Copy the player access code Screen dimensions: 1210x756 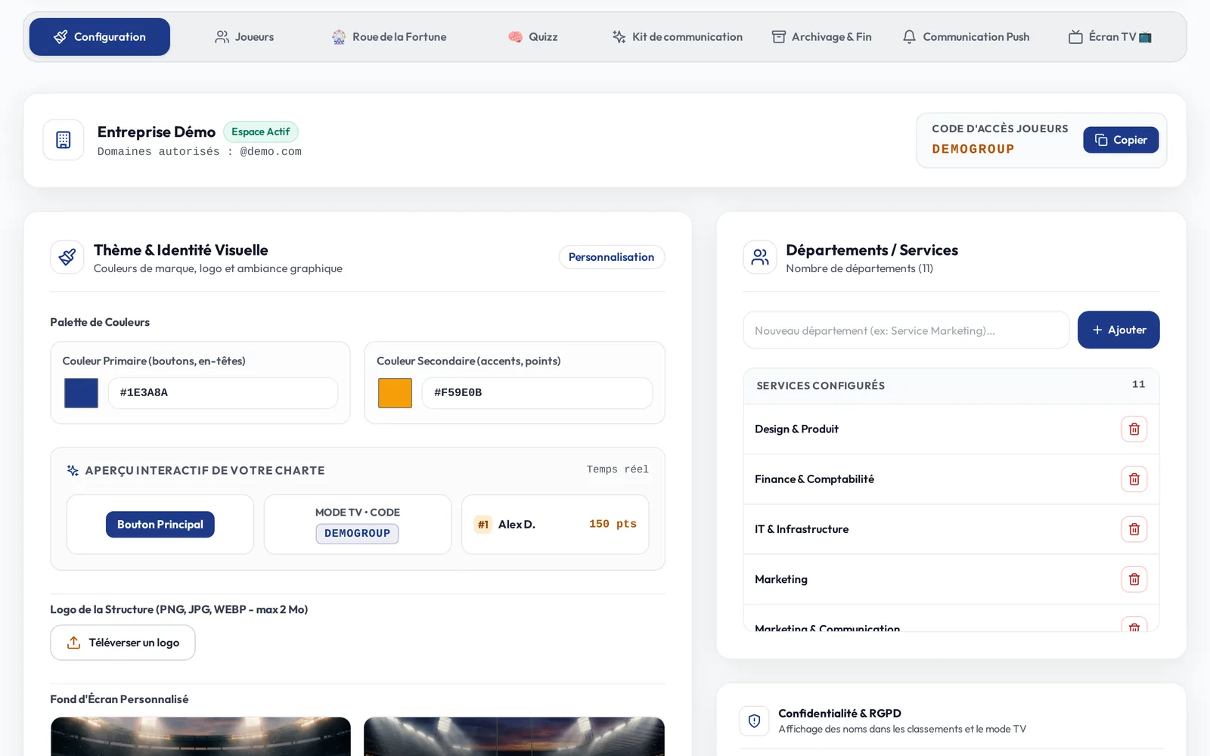[x=1121, y=140]
